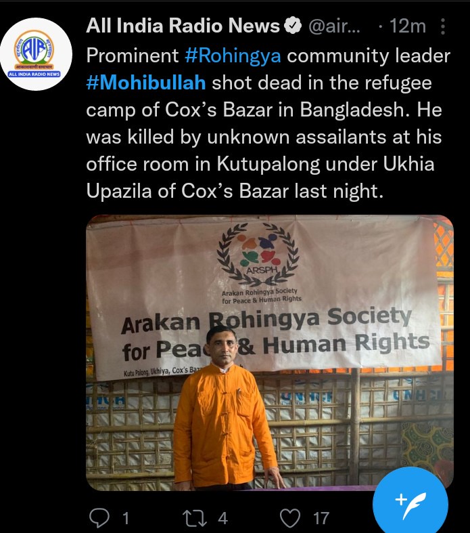The height and width of the screenshot is (533, 470).
Task: Tap the tweet body text to expand
Action: (x=268, y=123)
